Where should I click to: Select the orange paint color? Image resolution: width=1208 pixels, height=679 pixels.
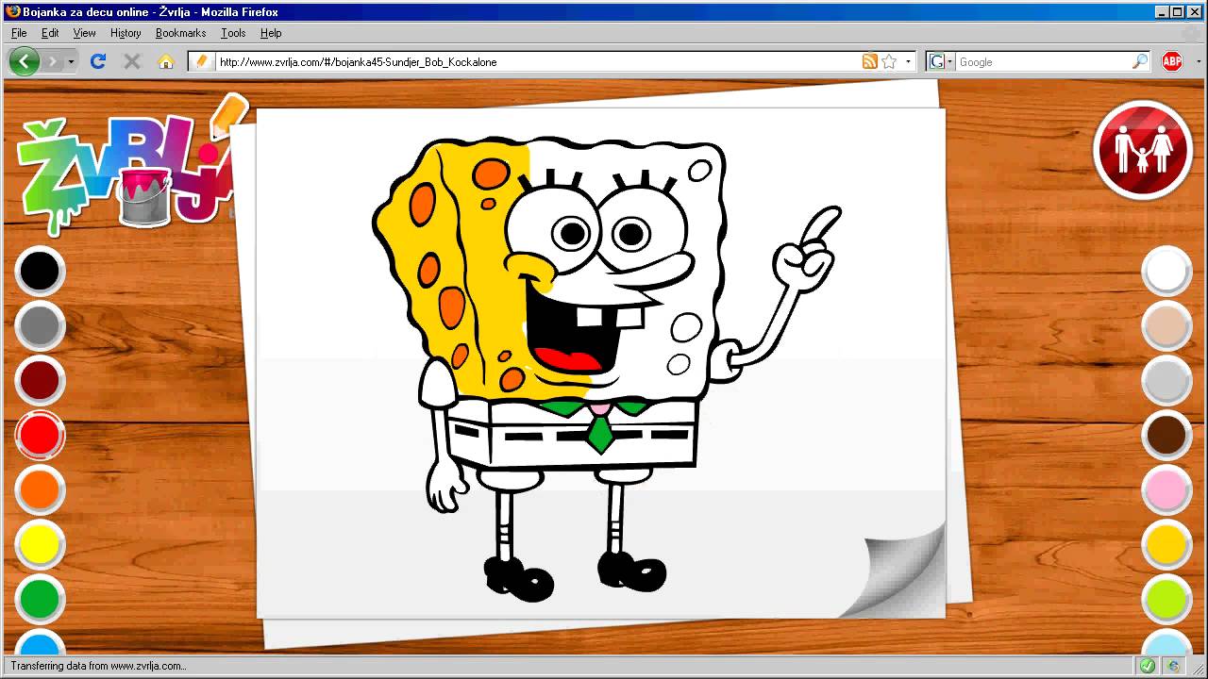[40, 490]
